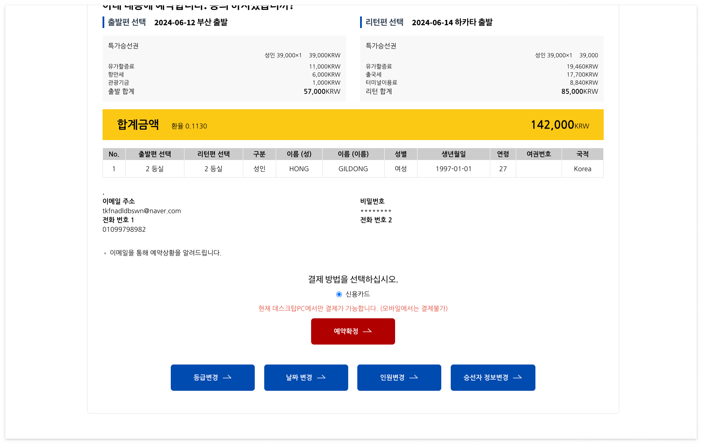The width and height of the screenshot is (702, 444).
Task: Click the blue bar beside 출발편 선택
Action: (103, 22)
